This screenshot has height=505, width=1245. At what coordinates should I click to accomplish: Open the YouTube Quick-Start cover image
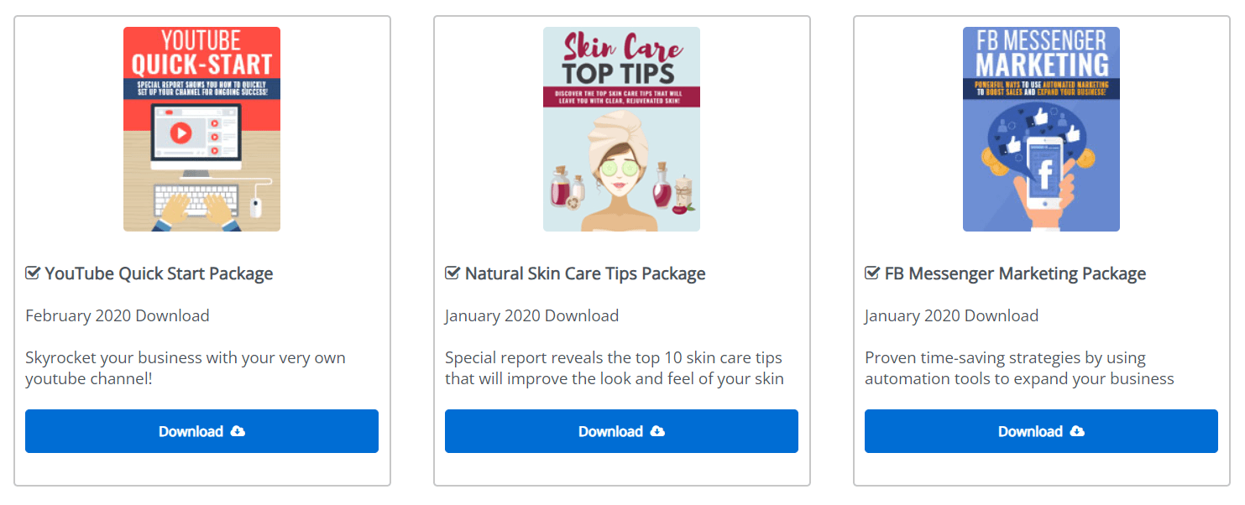[201, 128]
